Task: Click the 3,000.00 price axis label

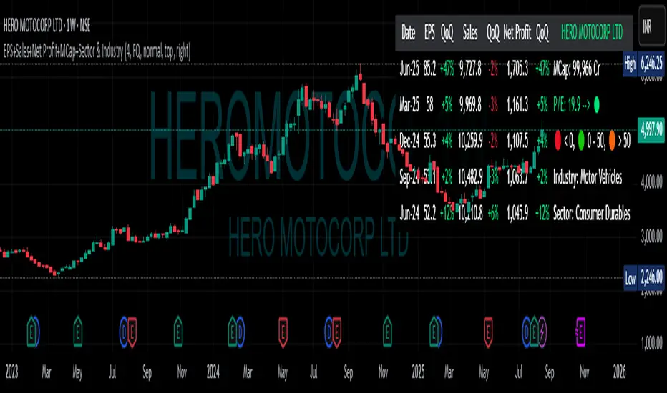Action: point(651,237)
